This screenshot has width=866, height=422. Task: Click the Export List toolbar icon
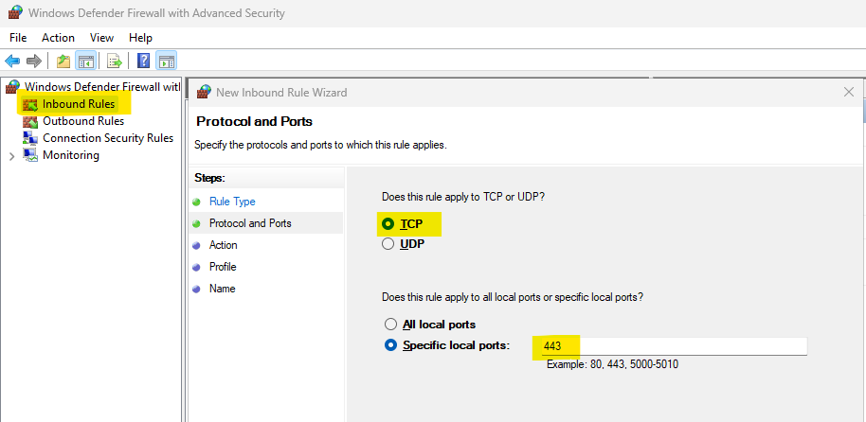[115, 62]
